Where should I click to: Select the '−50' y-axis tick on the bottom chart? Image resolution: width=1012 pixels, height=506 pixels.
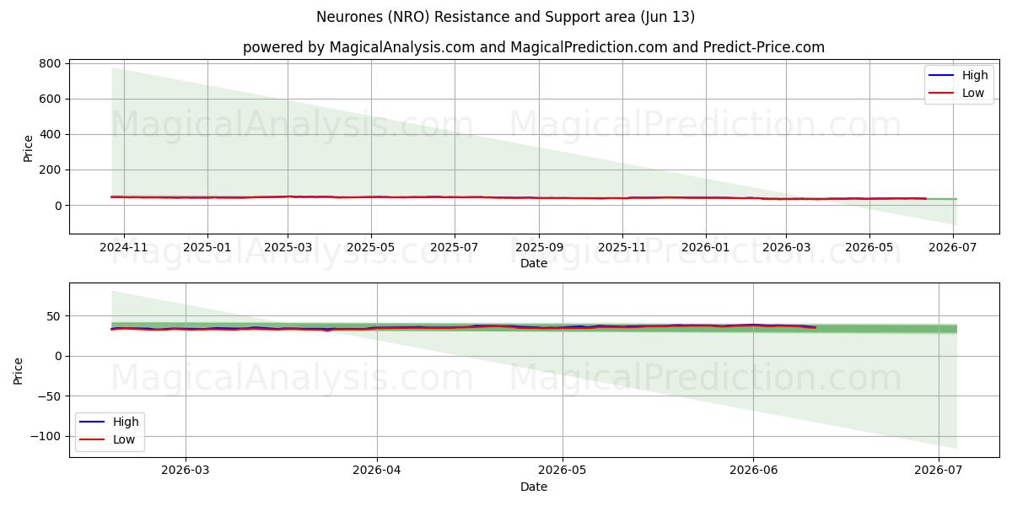click(x=50, y=396)
